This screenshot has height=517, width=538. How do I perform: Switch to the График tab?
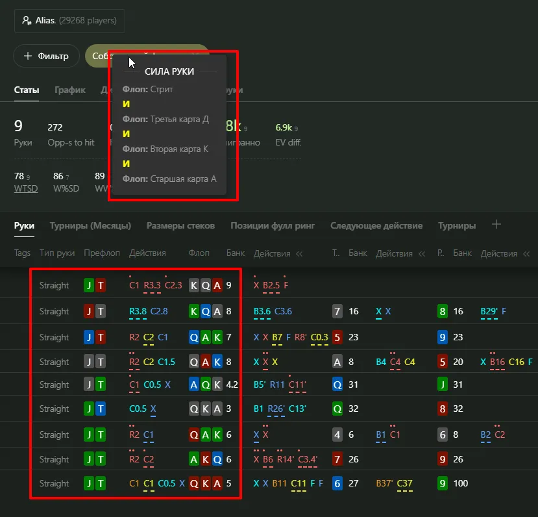coord(69,90)
